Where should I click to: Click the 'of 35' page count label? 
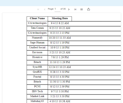point(63,9)
